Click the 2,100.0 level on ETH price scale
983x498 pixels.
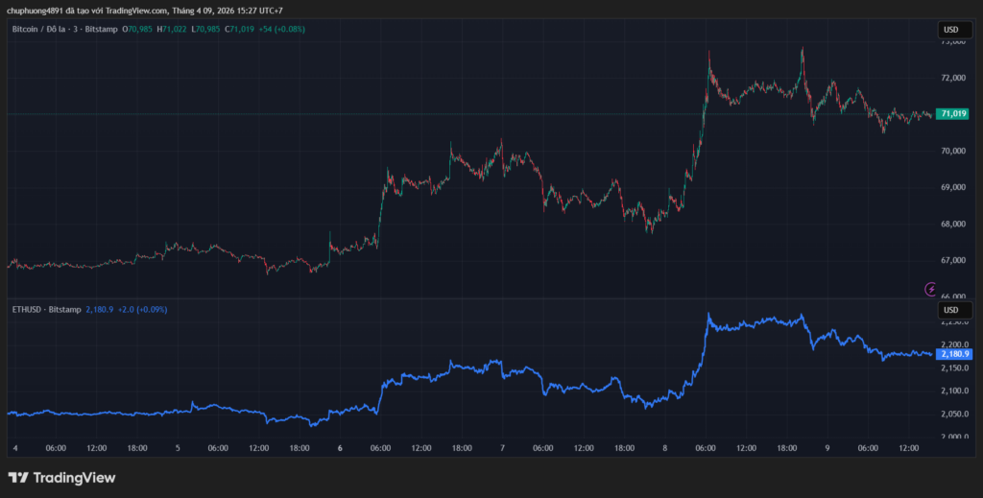[x=955, y=391]
